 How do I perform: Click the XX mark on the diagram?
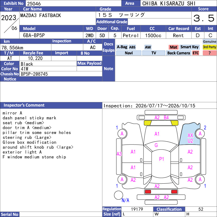(x=190, y=135)
